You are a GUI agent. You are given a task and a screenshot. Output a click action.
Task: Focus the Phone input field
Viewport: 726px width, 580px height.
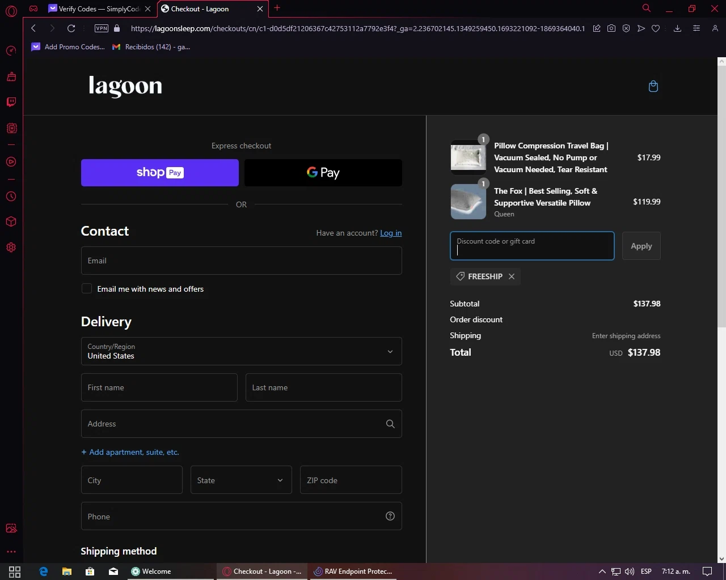click(x=242, y=516)
